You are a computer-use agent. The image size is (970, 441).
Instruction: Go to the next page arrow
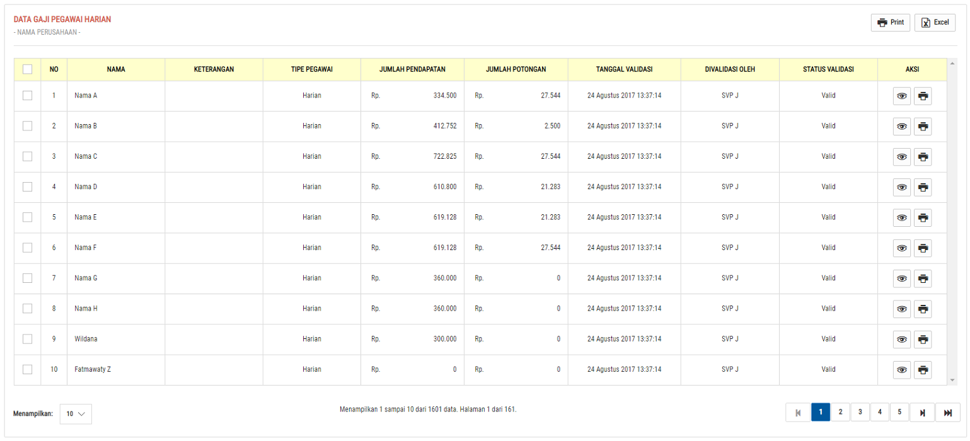[x=922, y=413]
